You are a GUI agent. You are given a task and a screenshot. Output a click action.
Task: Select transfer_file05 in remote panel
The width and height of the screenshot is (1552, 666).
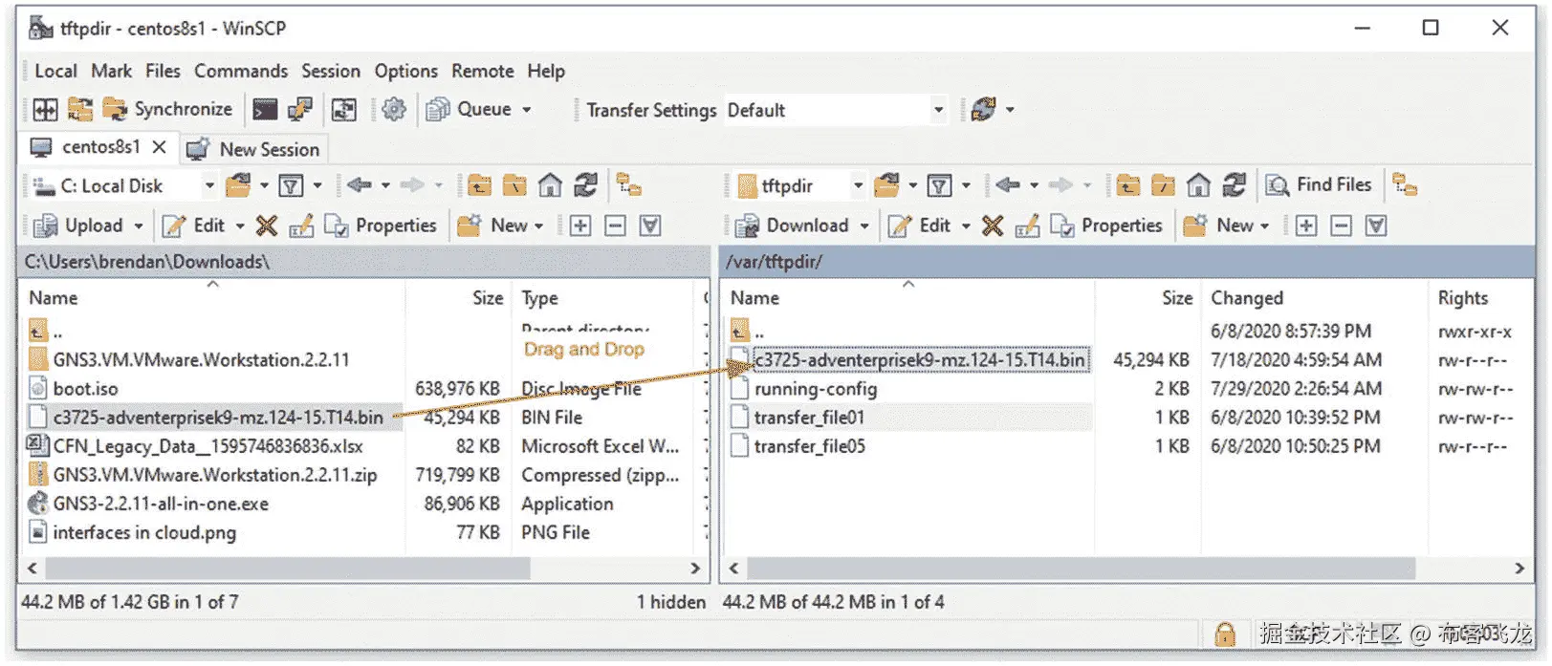tap(809, 446)
